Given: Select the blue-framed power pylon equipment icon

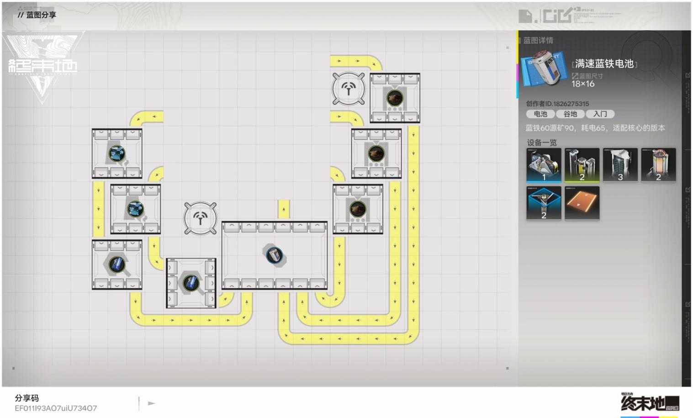Looking at the screenshot, I should click(x=544, y=203).
